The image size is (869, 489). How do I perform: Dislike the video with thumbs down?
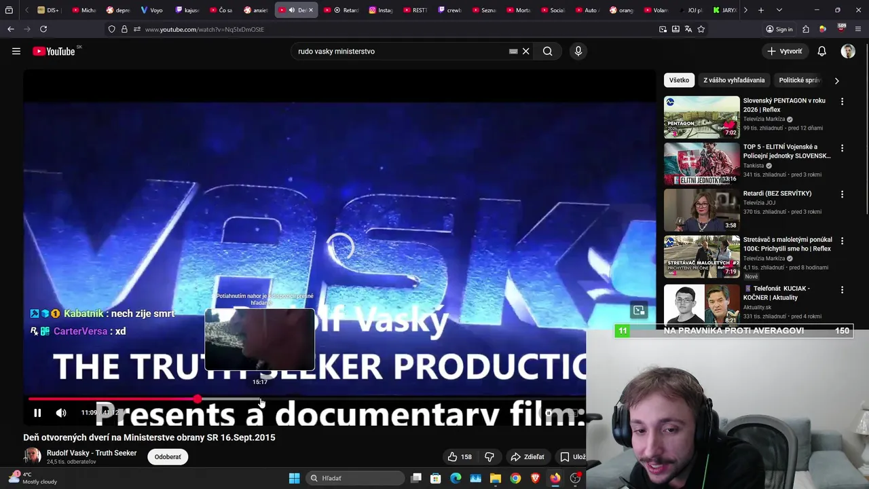tap(489, 456)
